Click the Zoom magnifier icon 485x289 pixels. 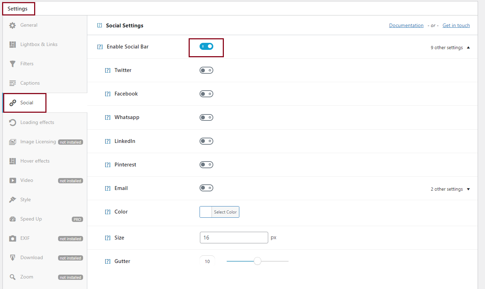click(13, 277)
